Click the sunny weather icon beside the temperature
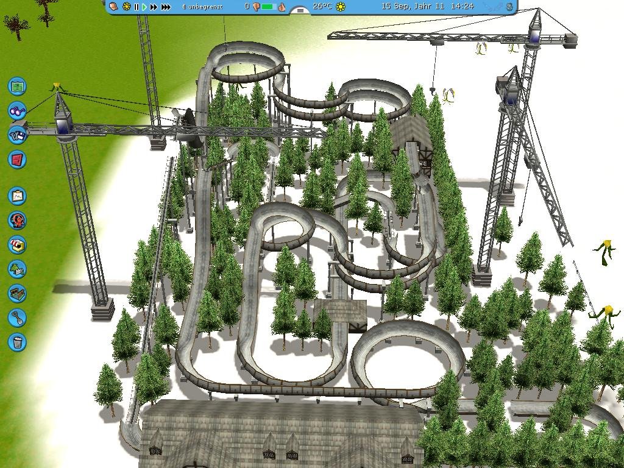 point(341,6)
